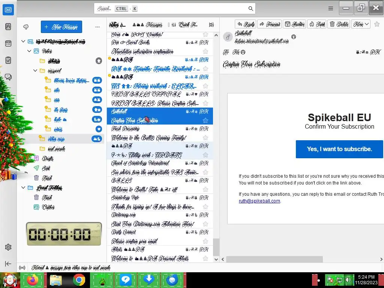This screenshot has width=384, height=288.
Task: Open the download arrow taskbar app
Action: [x=148, y=280]
